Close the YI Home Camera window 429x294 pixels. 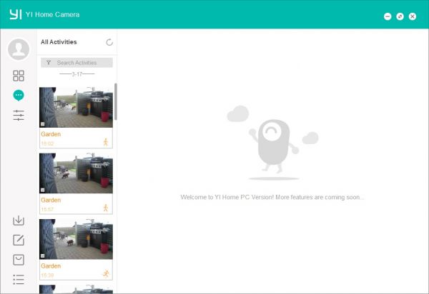[x=413, y=16]
